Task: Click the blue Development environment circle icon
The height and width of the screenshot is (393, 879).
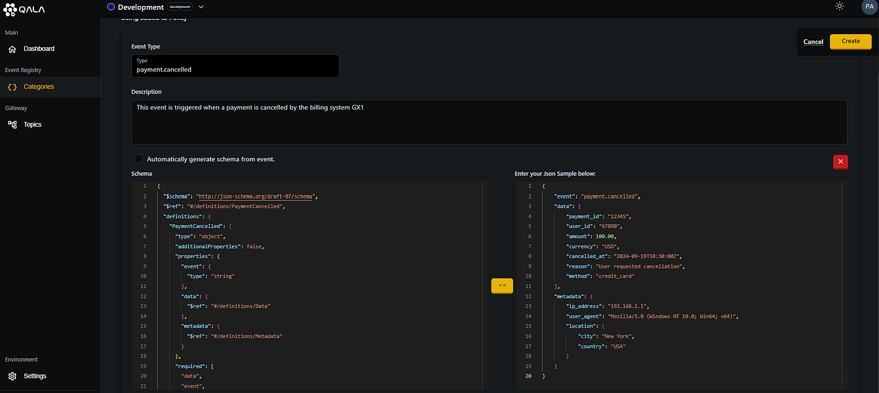Action: coord(111,7)
